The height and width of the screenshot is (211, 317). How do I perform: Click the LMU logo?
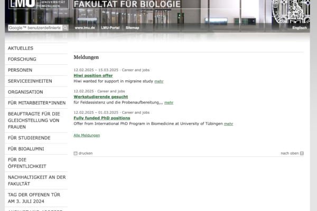point(23,4)
